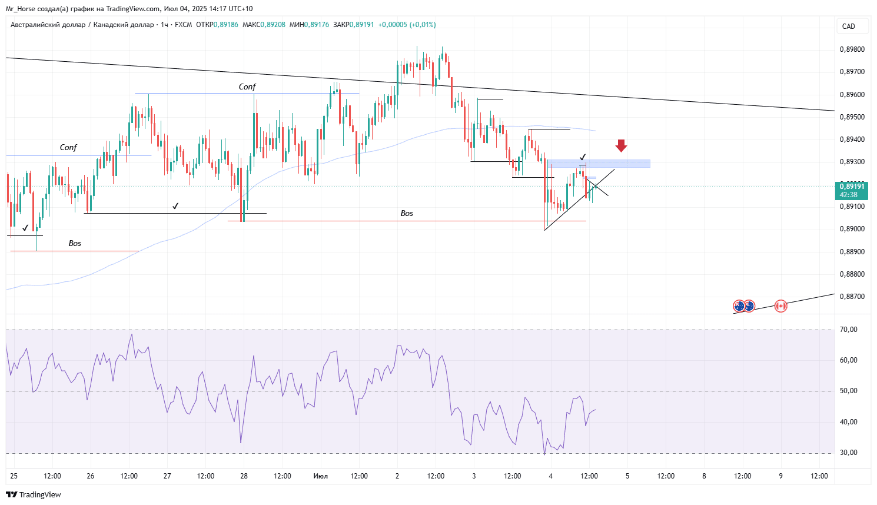This screenshot has width=877, height=505.
Task: Click the current price label 0,89191
Action: (x=853, y=187)
